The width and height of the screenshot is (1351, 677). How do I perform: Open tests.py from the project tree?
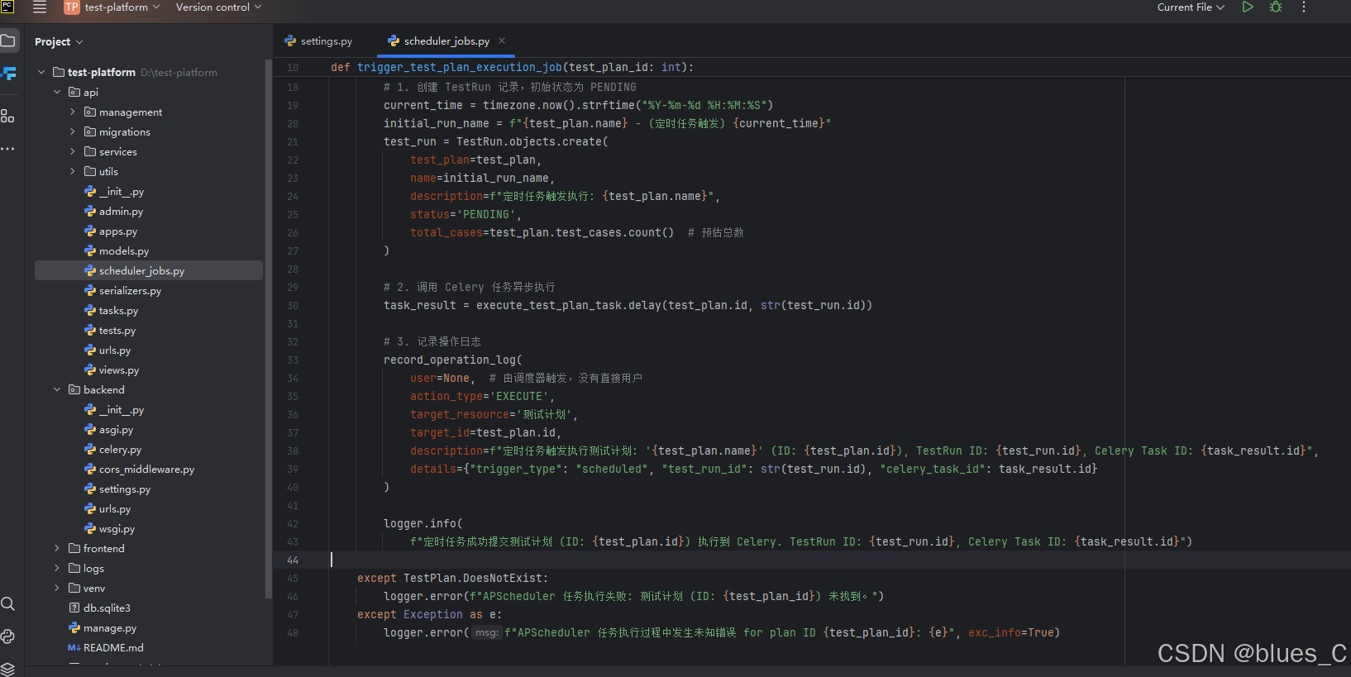[110, 331]
